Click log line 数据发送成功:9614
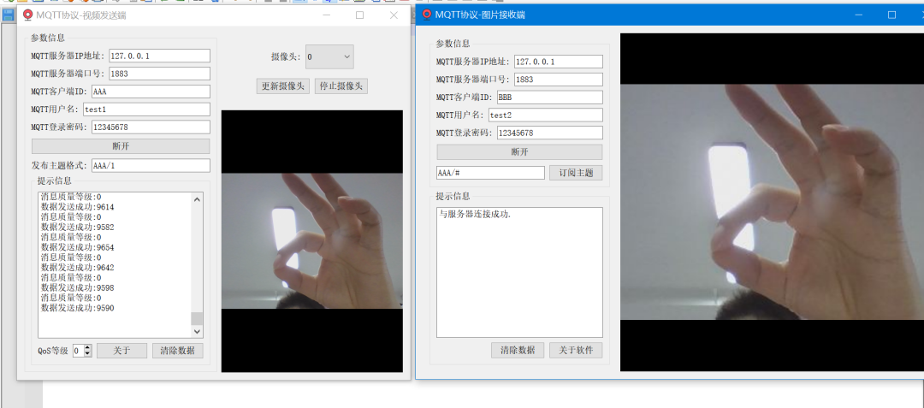The image size is (924, 408). coord(77,207)
